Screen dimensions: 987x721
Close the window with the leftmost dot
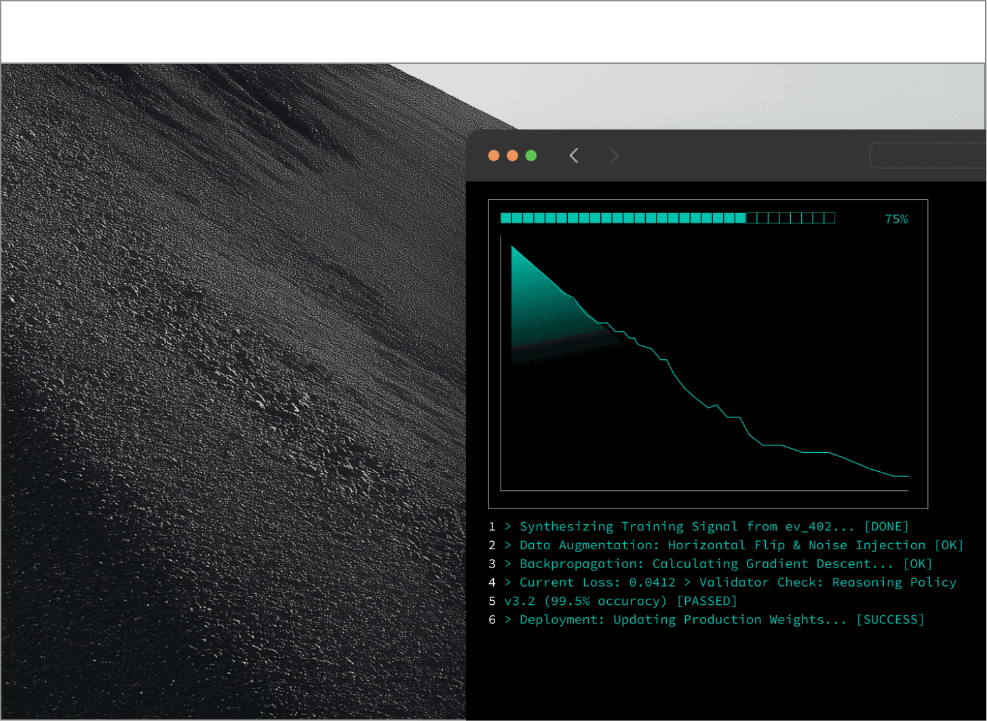click(494, 155)
